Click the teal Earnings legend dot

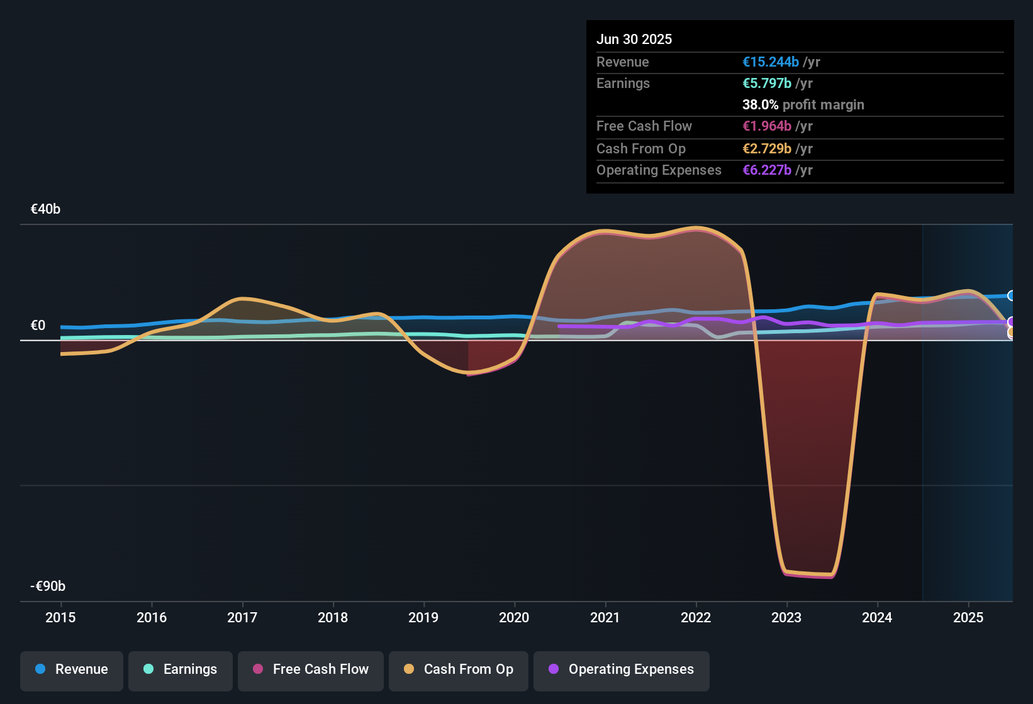(x=148, y=669)
